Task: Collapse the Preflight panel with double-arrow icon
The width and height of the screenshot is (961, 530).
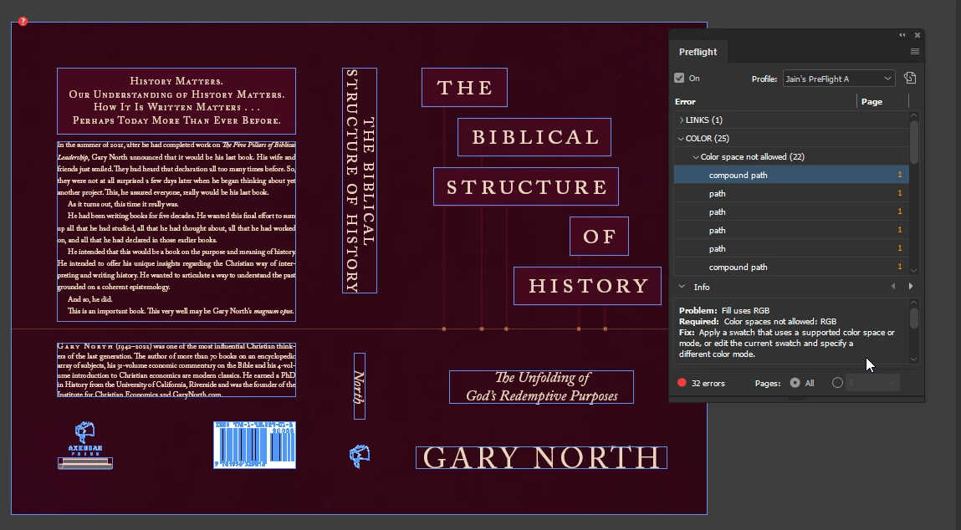Action: (902, 35)
